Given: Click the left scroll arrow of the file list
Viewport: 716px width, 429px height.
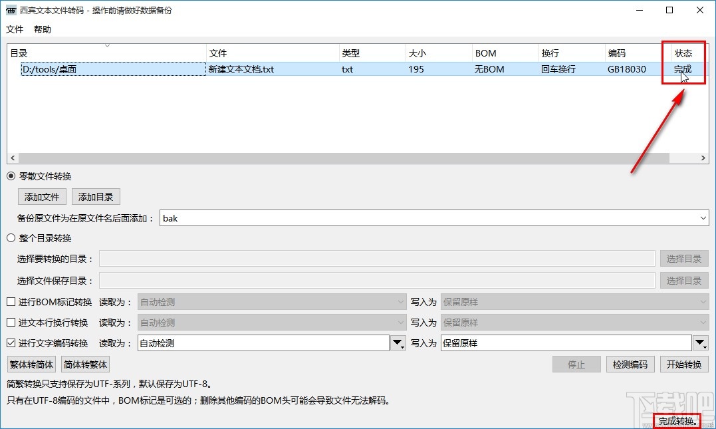Looking at the screenshot, I should (11, 158).
